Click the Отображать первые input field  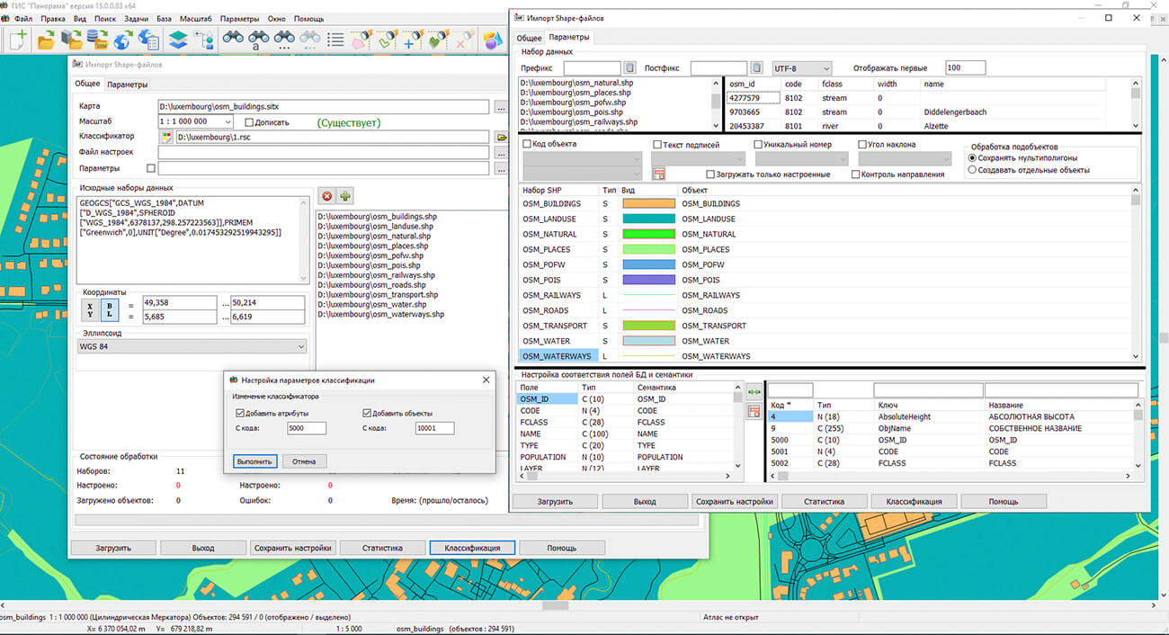tap(965, 68)
